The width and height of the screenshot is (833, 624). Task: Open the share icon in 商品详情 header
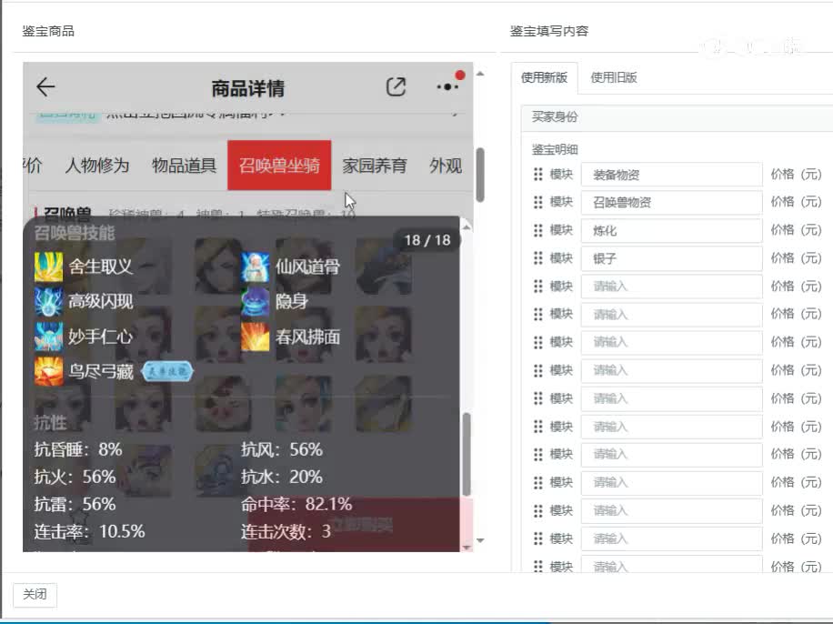[396, 86]
